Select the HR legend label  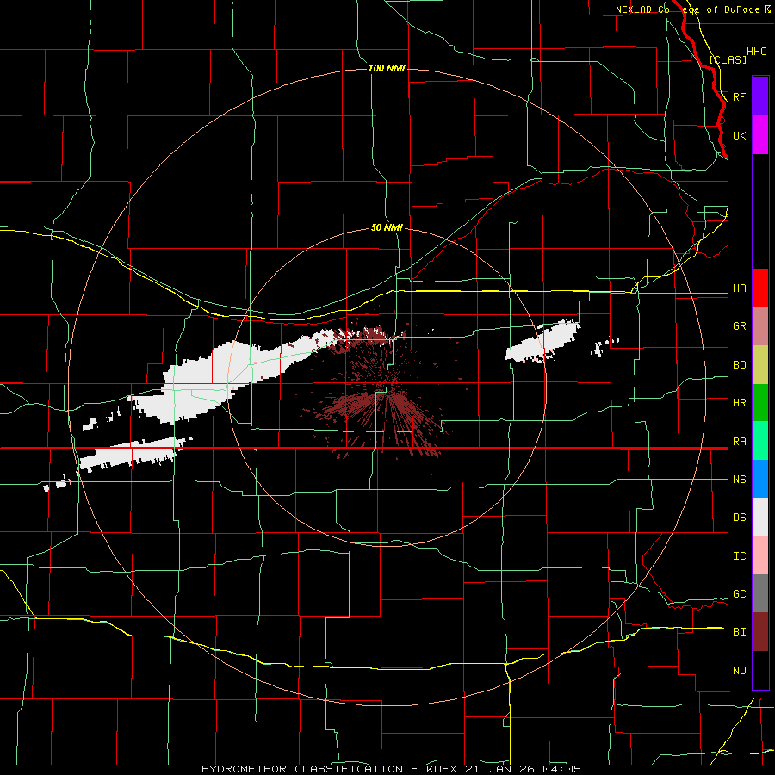(x=739, y=403)
